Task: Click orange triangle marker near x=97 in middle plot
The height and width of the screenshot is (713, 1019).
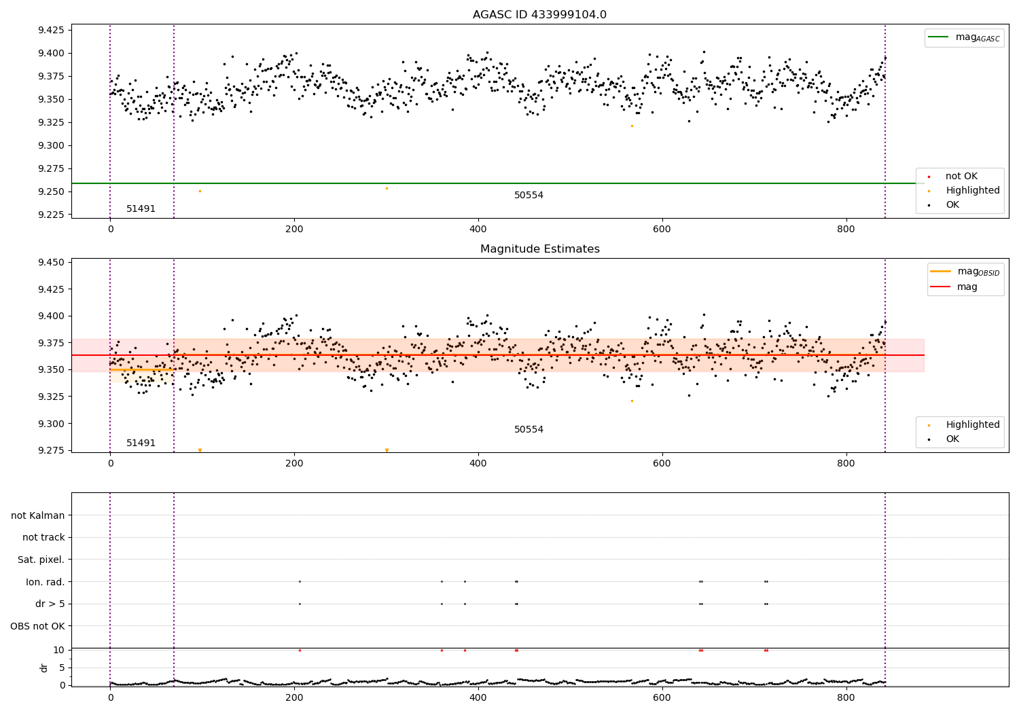Action: 200,450
